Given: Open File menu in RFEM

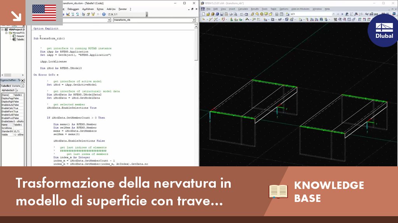Looking at the screenshot, I should pos(208,9).
